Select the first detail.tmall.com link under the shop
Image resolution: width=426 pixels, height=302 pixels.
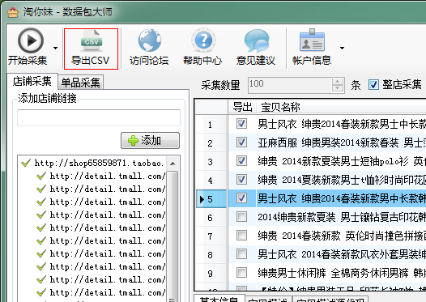(x=108, y=176)
